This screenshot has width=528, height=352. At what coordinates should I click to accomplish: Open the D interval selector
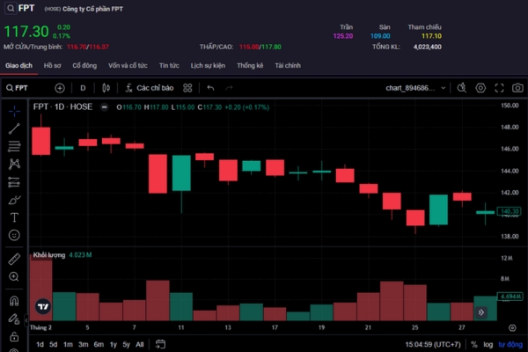click(x=83, y=88)
